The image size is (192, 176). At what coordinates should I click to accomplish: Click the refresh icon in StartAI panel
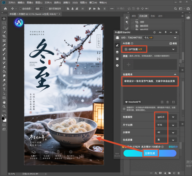(x=154, y=32)
